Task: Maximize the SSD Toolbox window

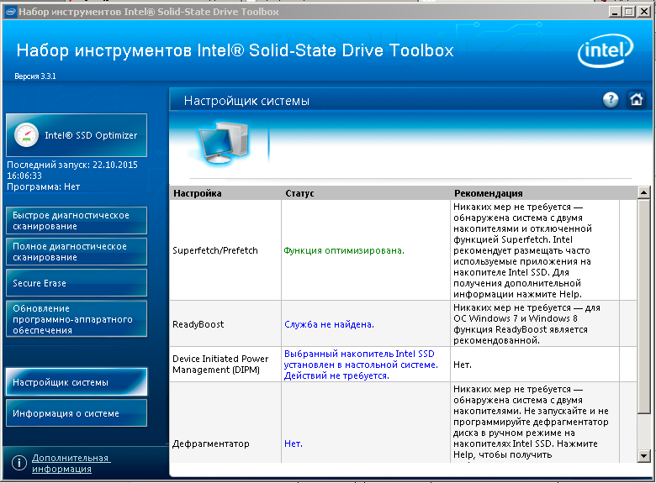Action: pos(628,12)
